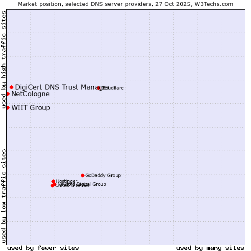Click the Digital Group portion of Newfold label
This screenshot has height=251, width=251.
[x=91, y=184]
